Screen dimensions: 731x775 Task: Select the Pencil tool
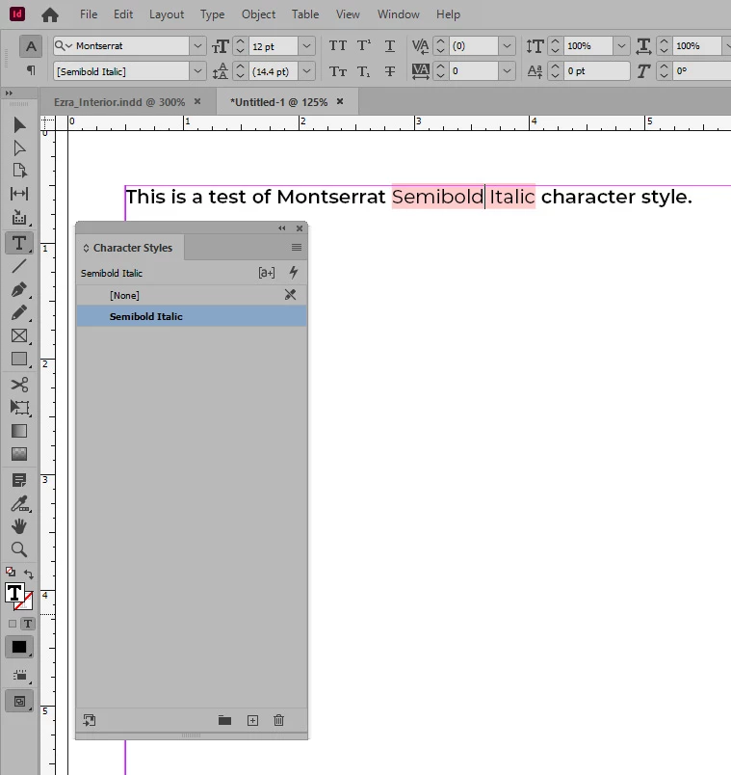click(19, 313)
